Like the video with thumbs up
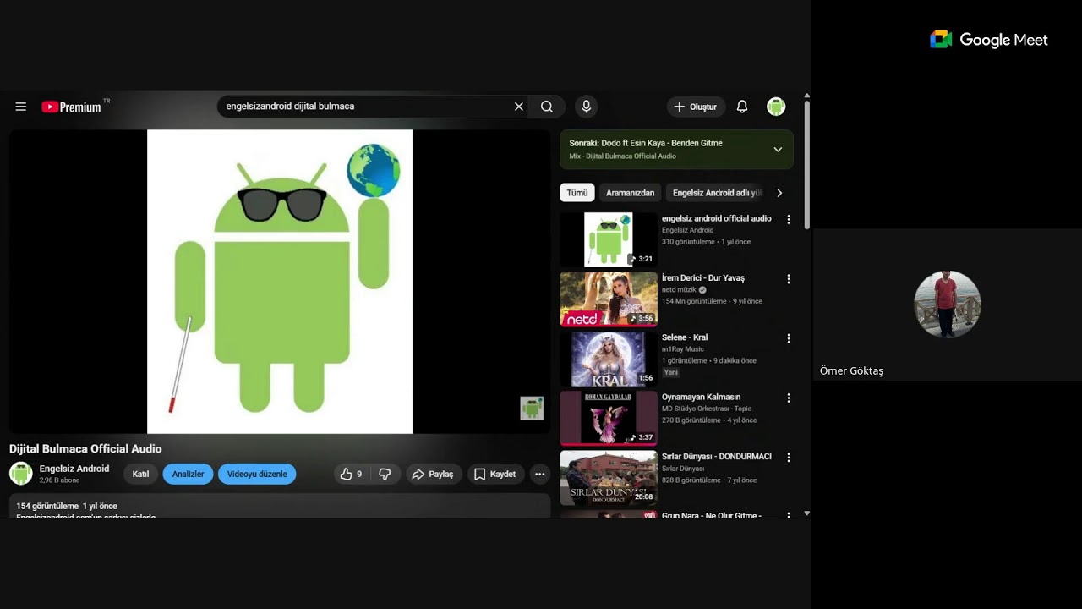Screen dimensions: 1082x609 coord(352,474)
